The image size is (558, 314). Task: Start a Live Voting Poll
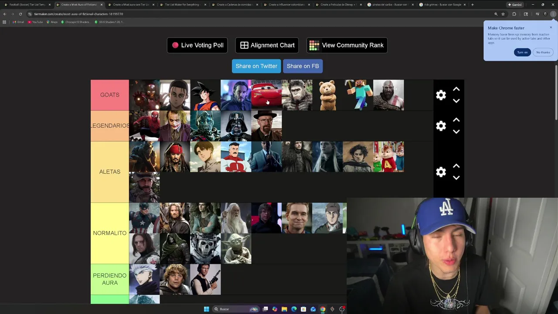pyautogui.click(x=197, y=45)
